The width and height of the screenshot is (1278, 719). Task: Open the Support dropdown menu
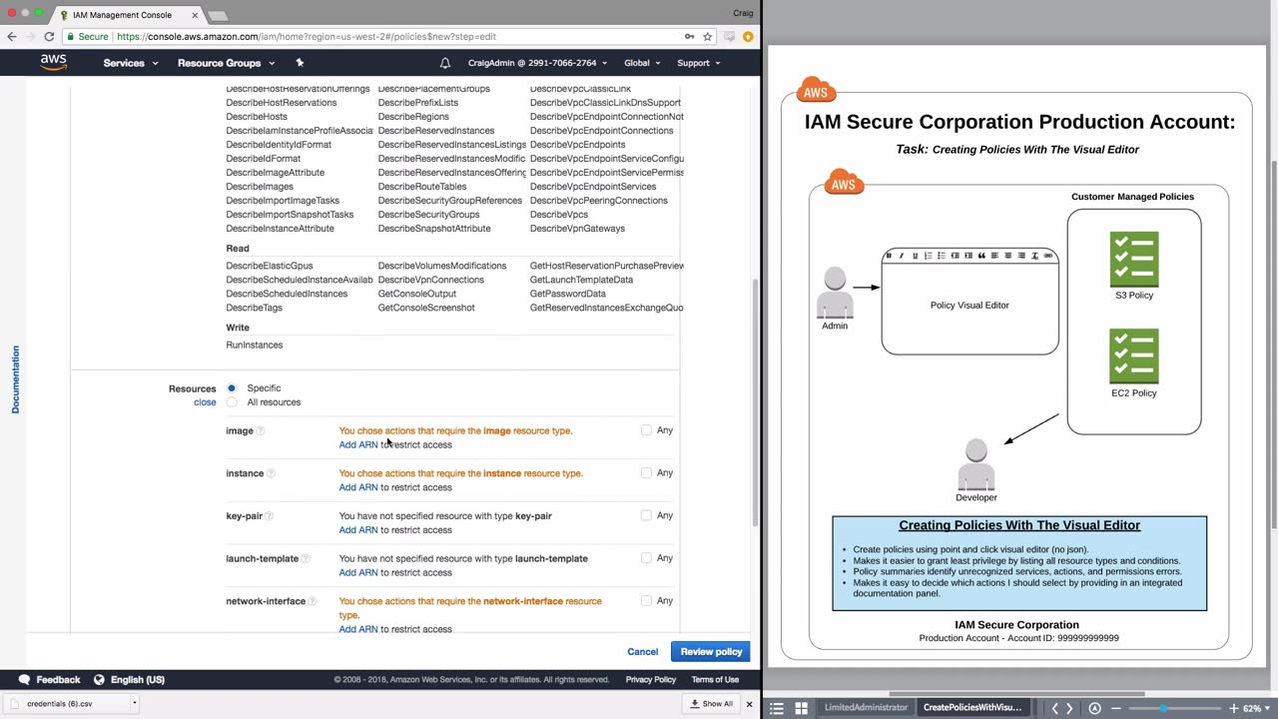[x=699, y=63]
